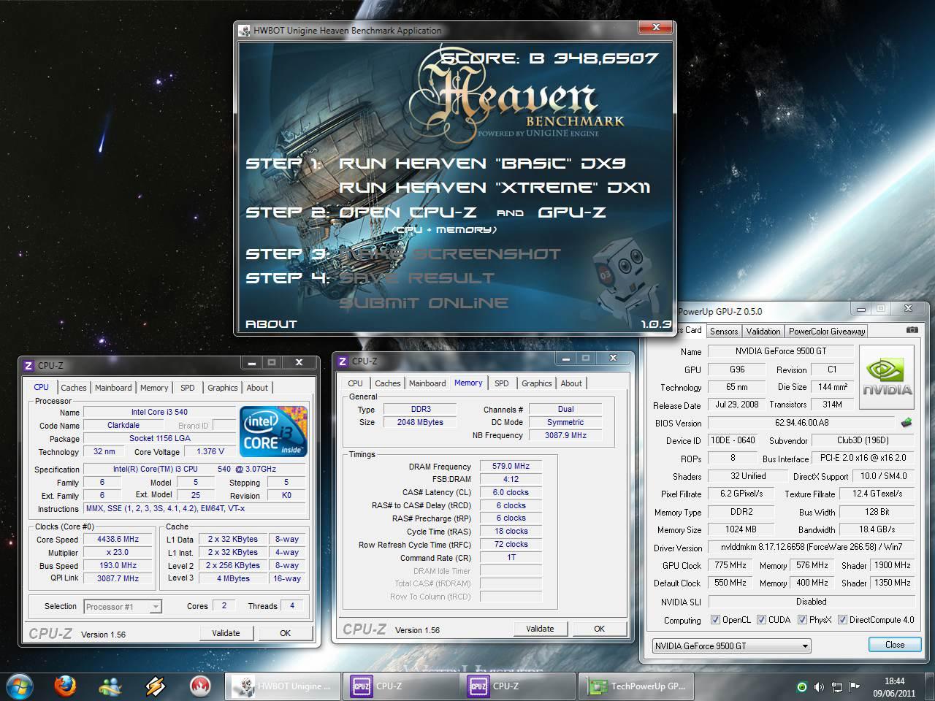Open the NVIDIA GeForce 9500 GT dropdown

[x=731, y=646]
